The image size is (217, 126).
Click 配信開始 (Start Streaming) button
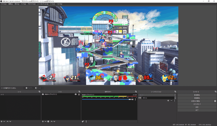pyautogui.click(x=197, y=95)
